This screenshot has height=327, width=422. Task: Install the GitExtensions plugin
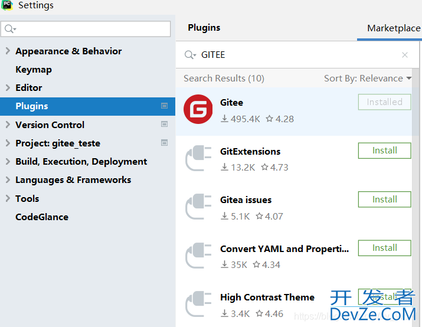[384, 151]
